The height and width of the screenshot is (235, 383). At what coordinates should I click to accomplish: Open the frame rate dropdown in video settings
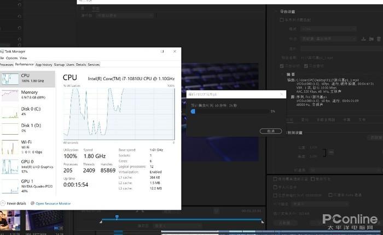point(346,170)
